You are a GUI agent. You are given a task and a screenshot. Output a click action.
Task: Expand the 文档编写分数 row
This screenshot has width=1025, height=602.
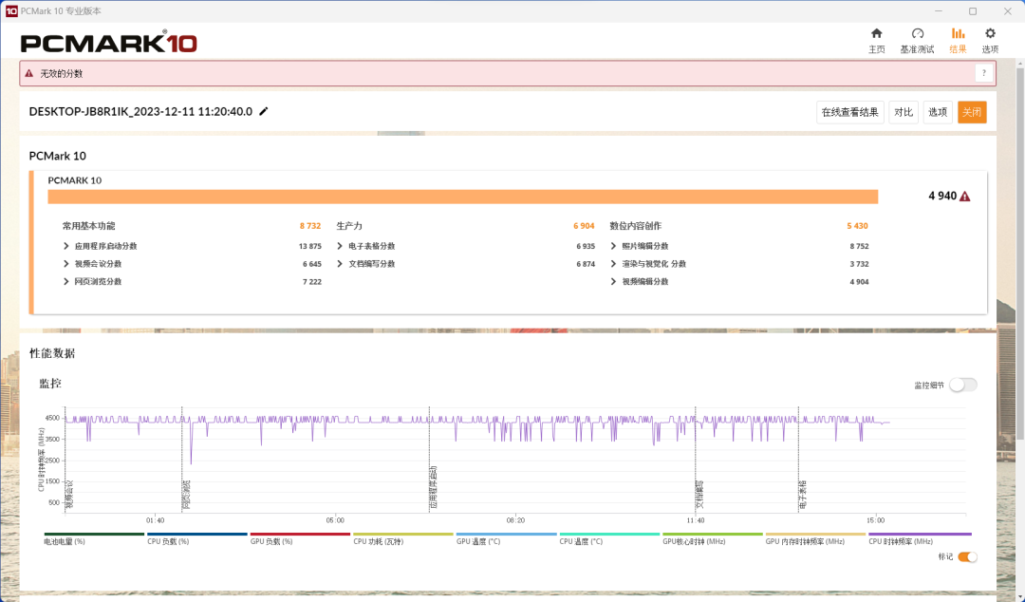(340, 264)
